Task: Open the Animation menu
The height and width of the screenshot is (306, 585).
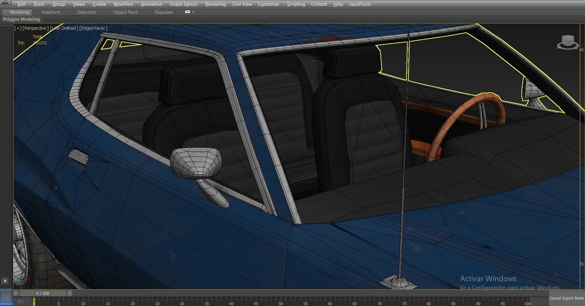Action: 151,4
